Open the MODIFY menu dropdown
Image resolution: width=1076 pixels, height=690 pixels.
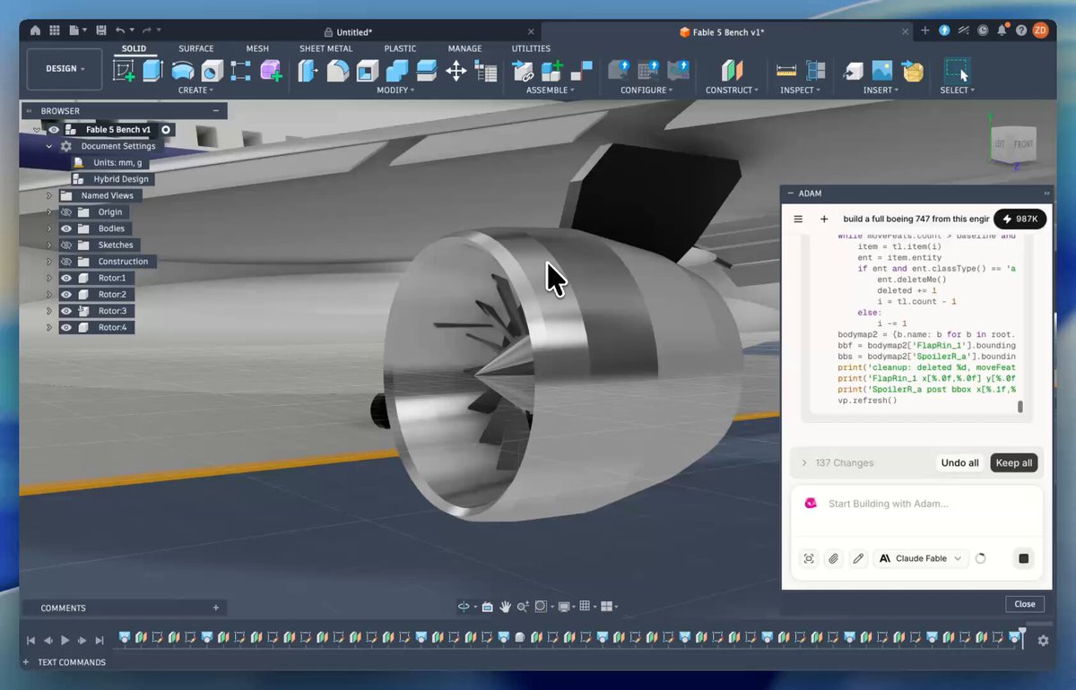[x=395, y=91]
